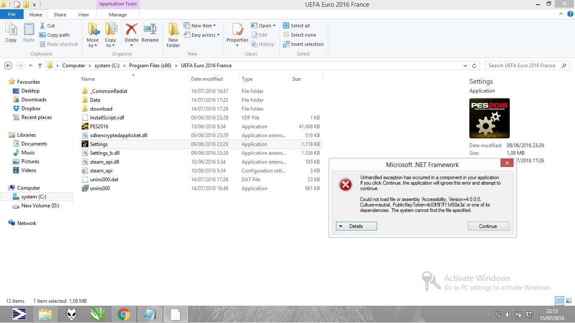Click Invert selection in ribbon
The width and height of the screenshot is (575, 323).
303,44
